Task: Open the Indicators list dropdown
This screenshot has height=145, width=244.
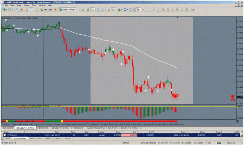Action: 119,10
